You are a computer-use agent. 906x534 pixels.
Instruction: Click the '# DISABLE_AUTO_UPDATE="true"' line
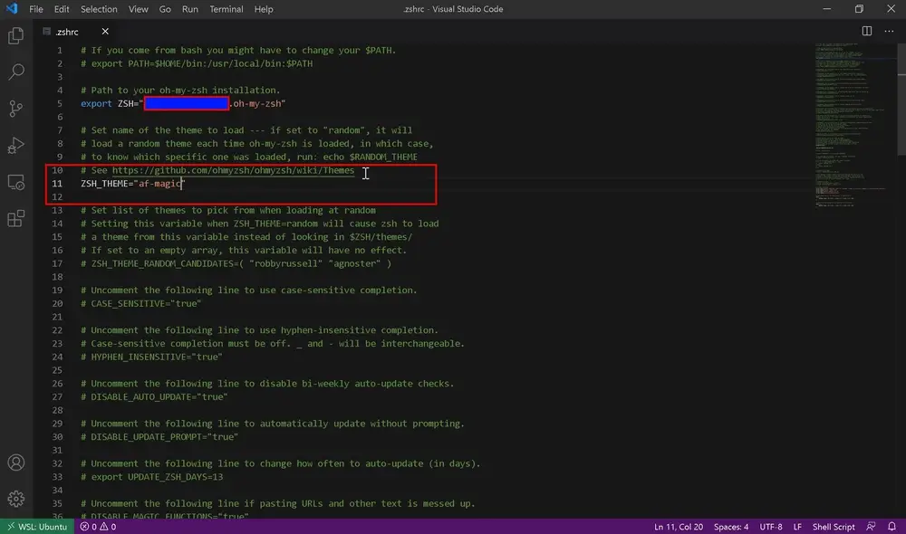[x=154, y=397]
